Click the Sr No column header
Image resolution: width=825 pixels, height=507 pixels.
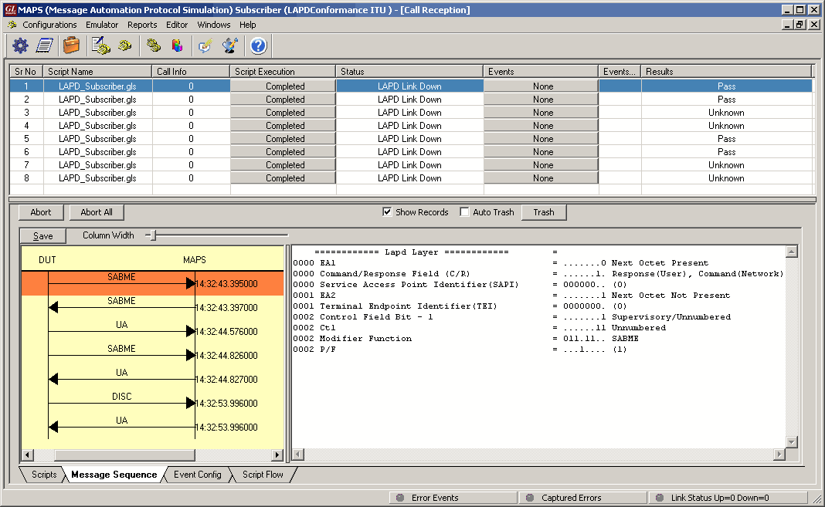point(26,72)
